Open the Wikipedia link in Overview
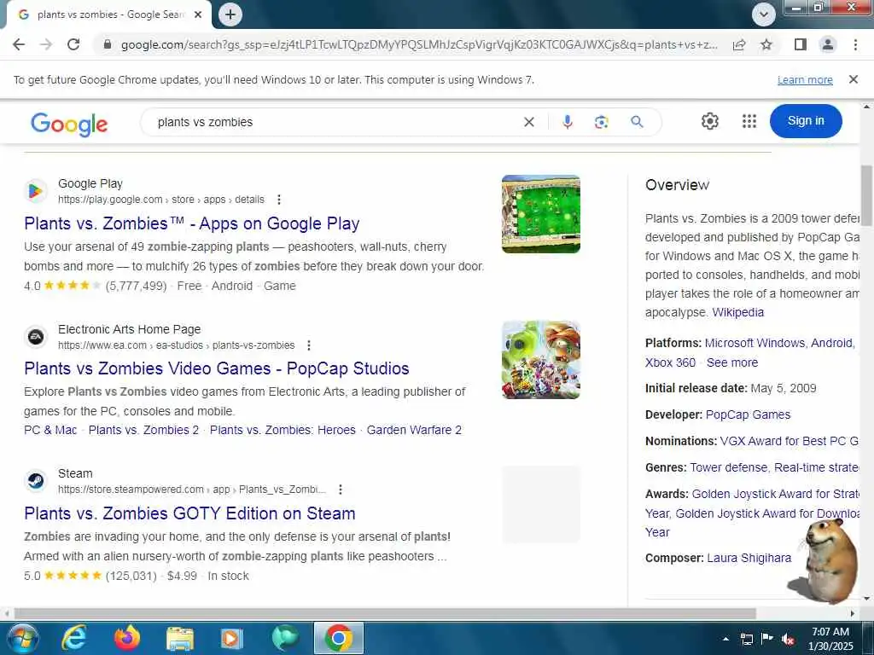 tap(737, 312)
